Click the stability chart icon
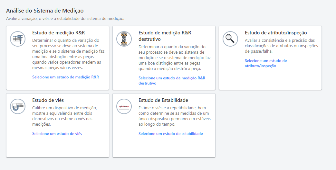Image resolution: width=336 pixels, height=170 pixels. click(124, 106)
